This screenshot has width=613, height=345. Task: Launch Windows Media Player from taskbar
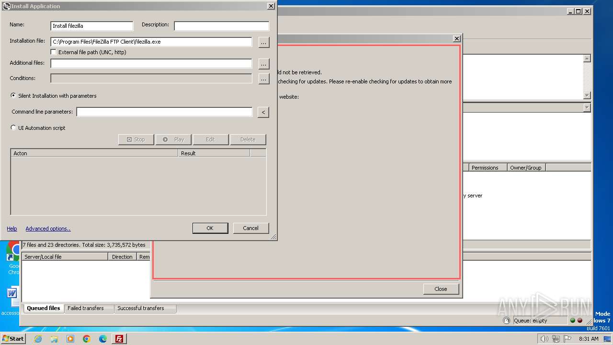[x=70, y=339]
